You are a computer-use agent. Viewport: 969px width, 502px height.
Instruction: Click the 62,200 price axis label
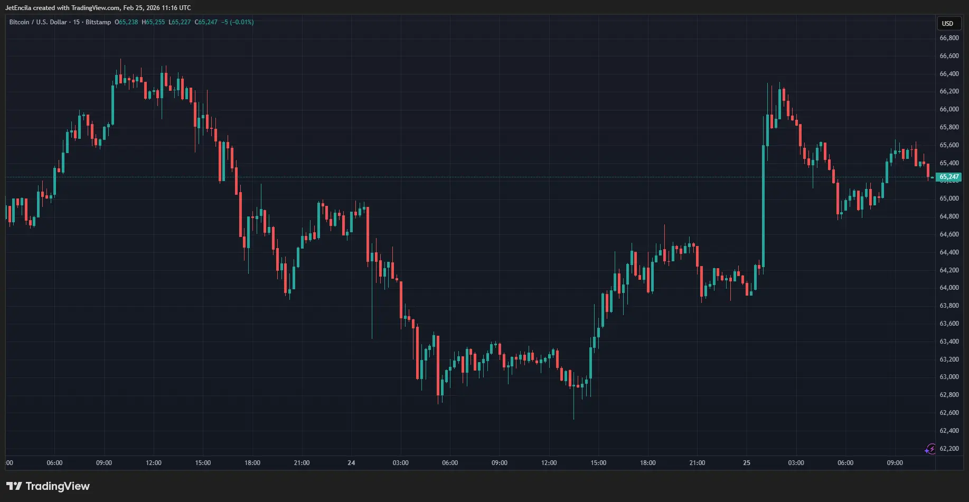click(949, 449)
